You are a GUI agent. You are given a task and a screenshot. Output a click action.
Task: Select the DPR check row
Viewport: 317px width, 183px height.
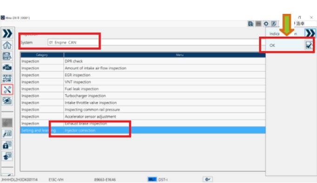143,61
